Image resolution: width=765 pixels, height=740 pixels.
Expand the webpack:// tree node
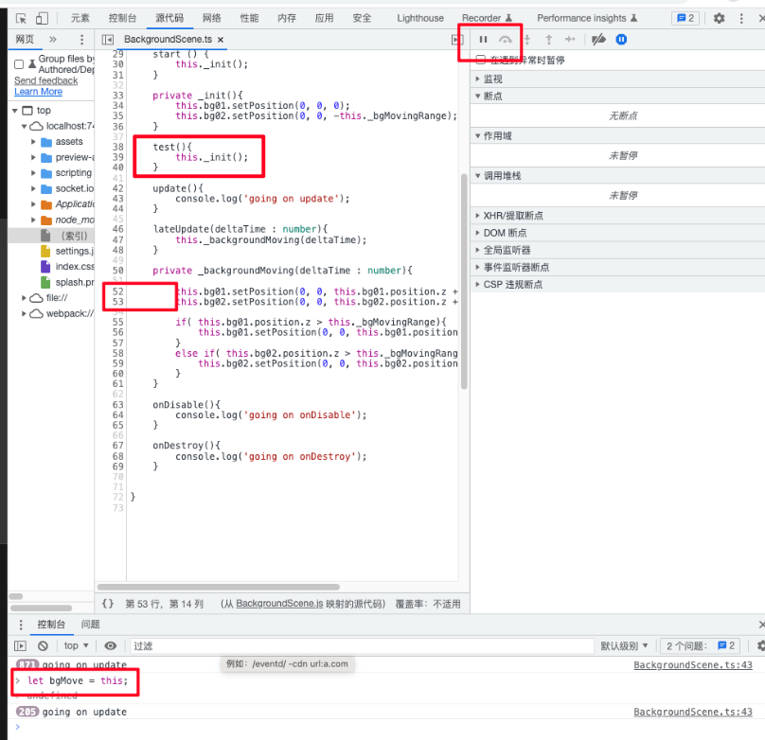24,313
